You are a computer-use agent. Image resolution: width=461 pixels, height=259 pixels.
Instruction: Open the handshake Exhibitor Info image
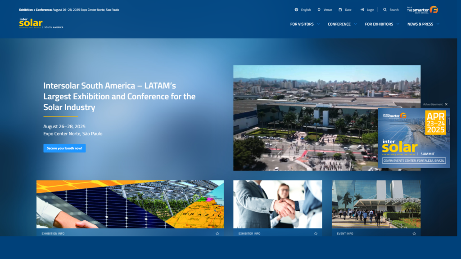(x=278, y=205)
